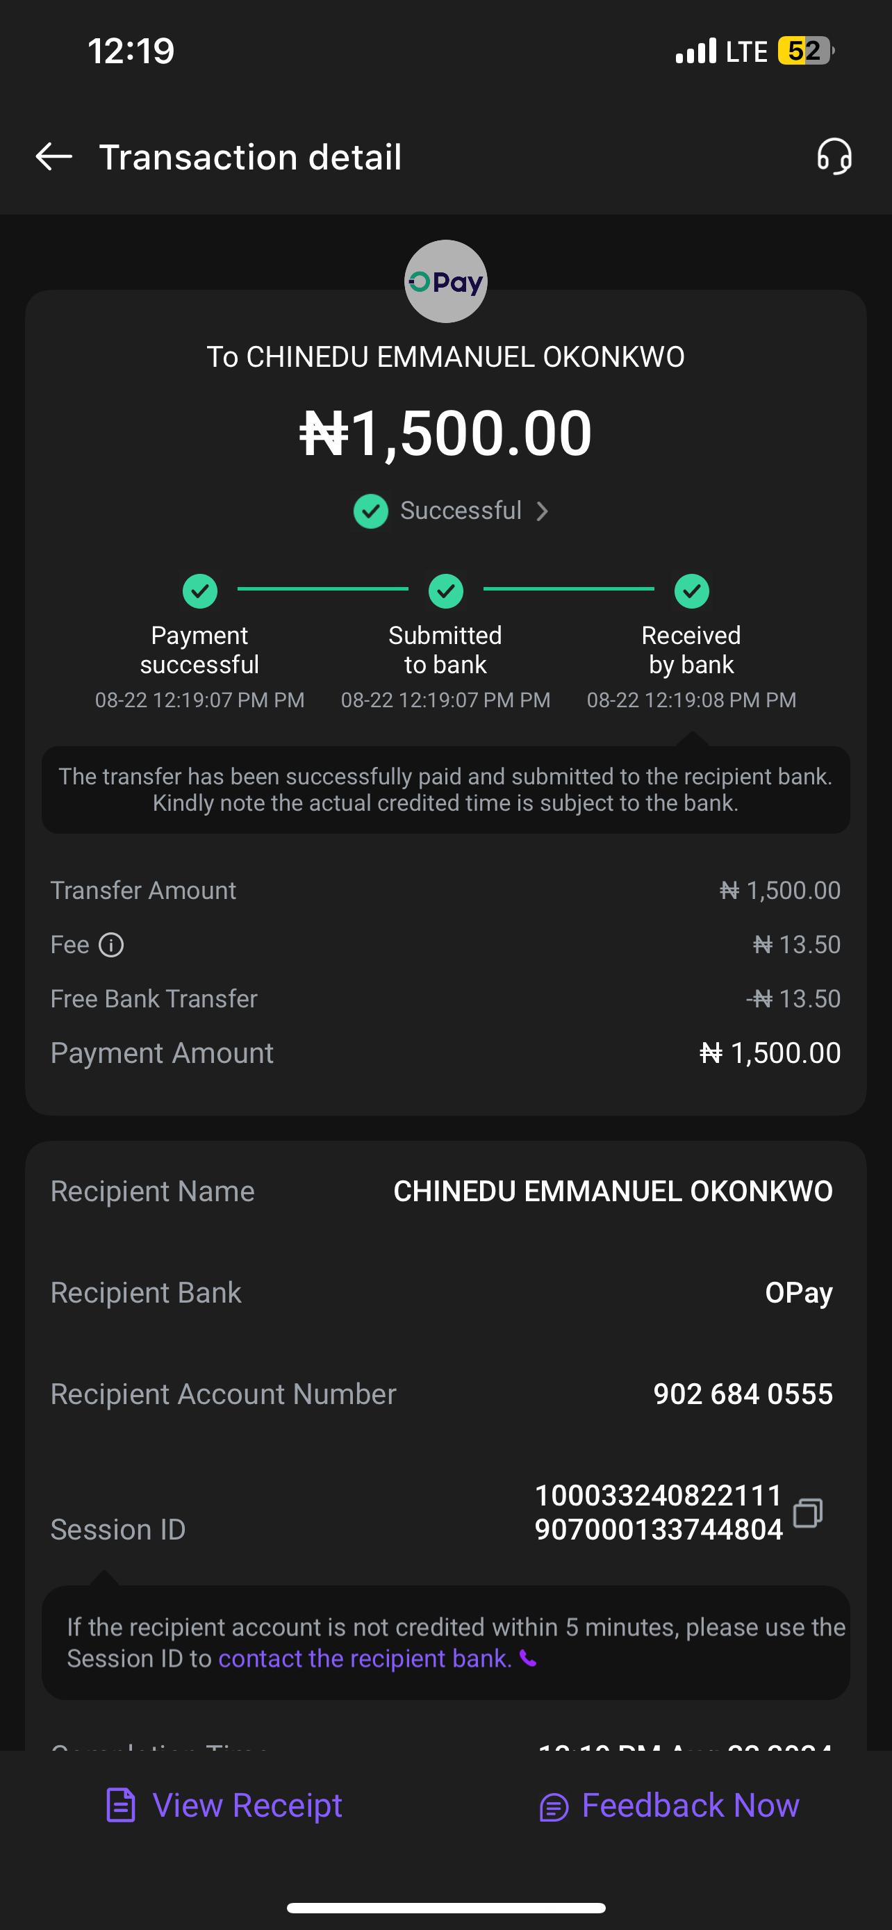Expand the Successful status chevron

pos(543,511)
